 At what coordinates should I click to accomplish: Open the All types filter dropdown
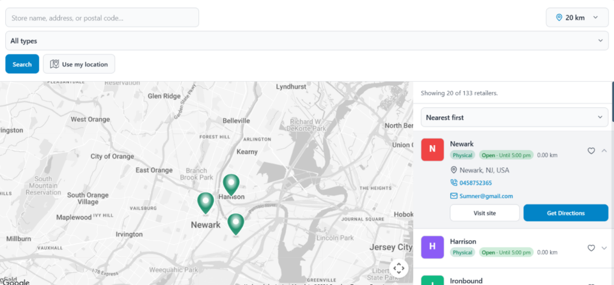[307, 41]
